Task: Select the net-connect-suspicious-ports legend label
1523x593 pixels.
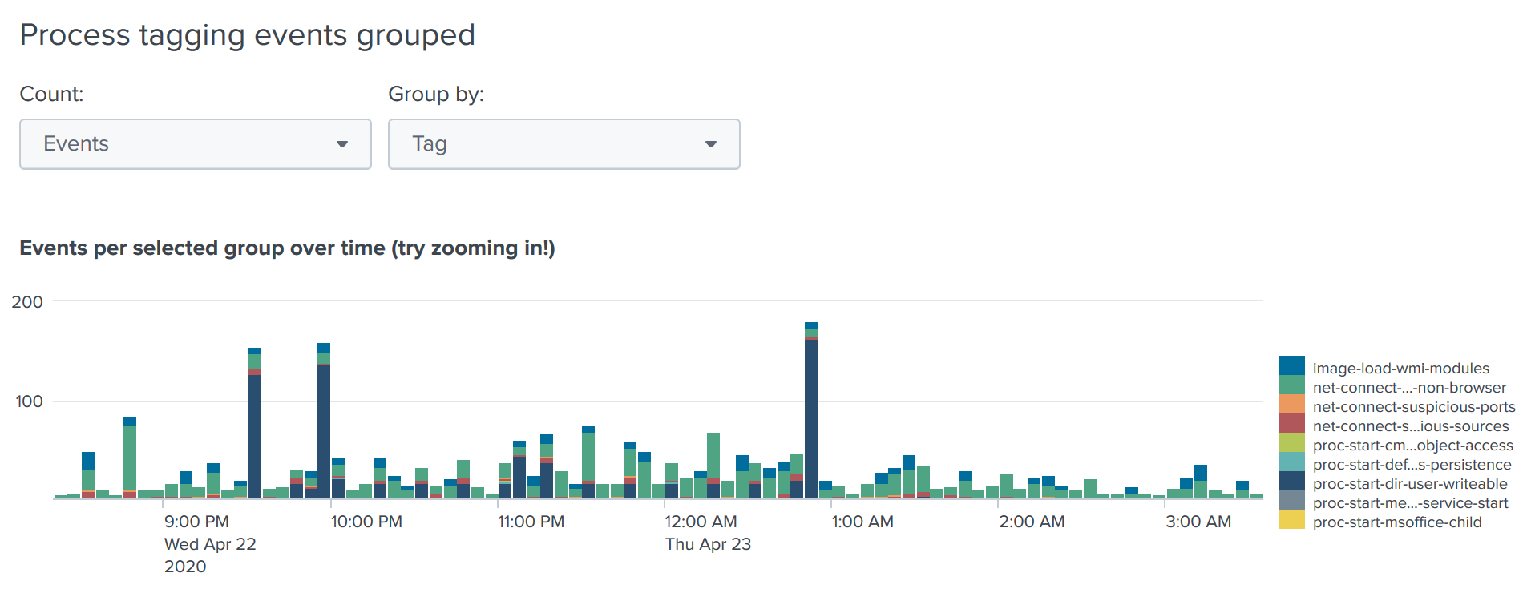Action: pos(1413,407)
